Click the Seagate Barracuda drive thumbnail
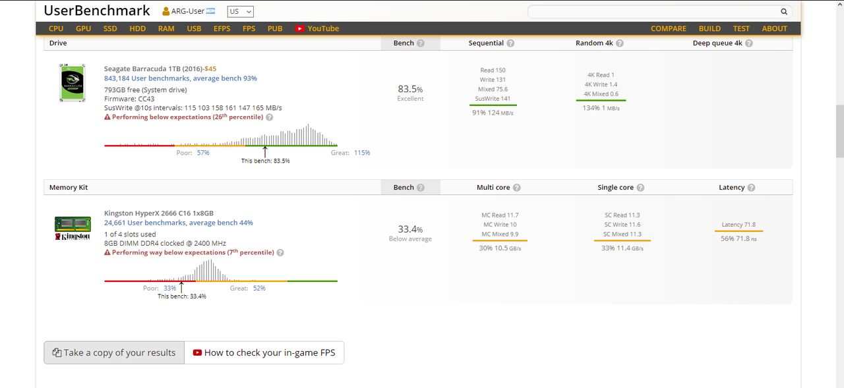844x388 pixels. click(x=73, y=82)
